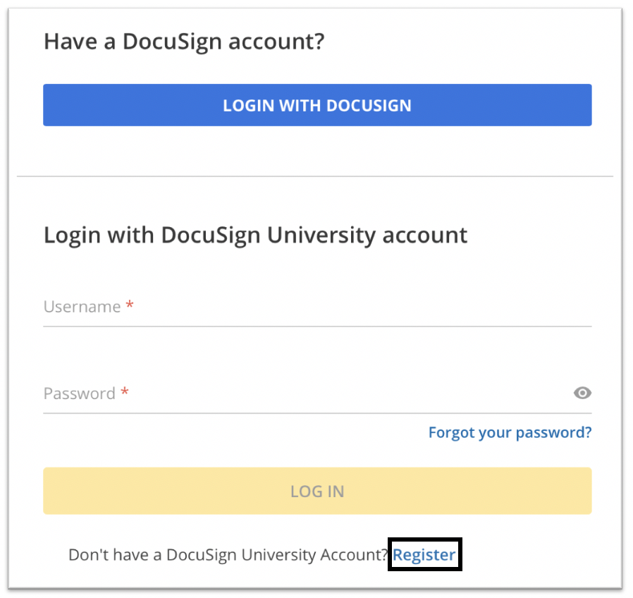
Task: Open the Forgot your password link
Action: [x=510, y=432]
